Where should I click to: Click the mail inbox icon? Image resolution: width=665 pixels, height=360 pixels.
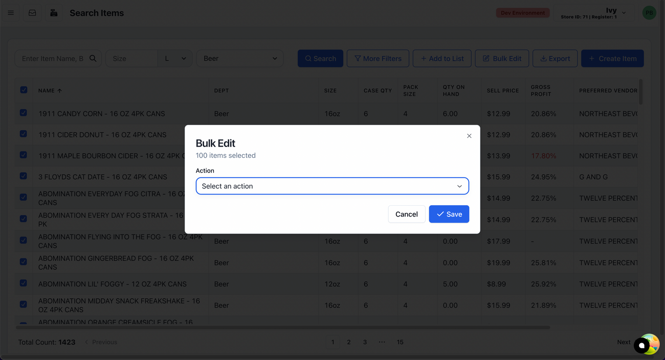coord(32,13)
